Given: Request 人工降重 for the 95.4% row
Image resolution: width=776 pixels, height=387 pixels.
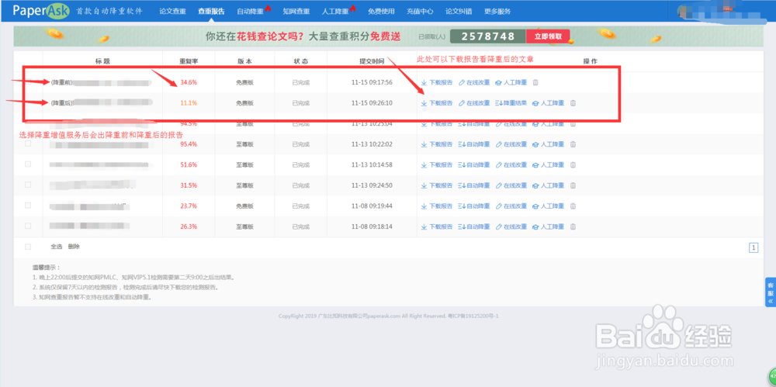Looking at the screenshot, I should [x=549, y=144].
